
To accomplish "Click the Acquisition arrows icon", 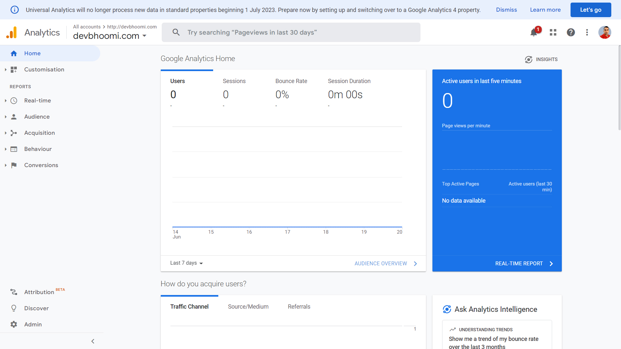I will coord(14,133).
